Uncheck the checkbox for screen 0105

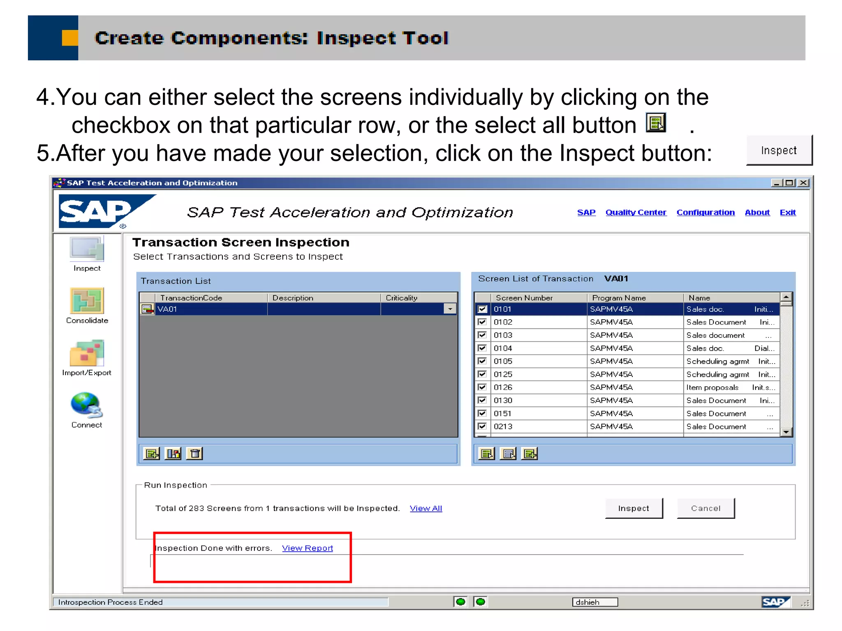coord(482,361)
